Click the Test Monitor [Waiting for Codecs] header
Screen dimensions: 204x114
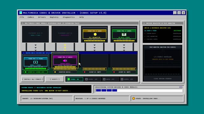coord(163,47)
